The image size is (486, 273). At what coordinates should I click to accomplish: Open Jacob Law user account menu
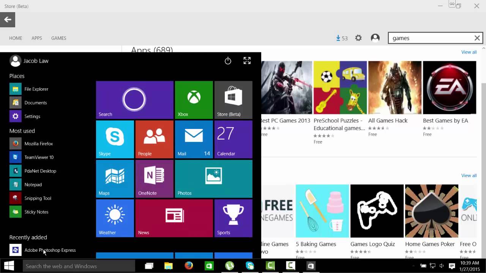click(x=29, y=61)
